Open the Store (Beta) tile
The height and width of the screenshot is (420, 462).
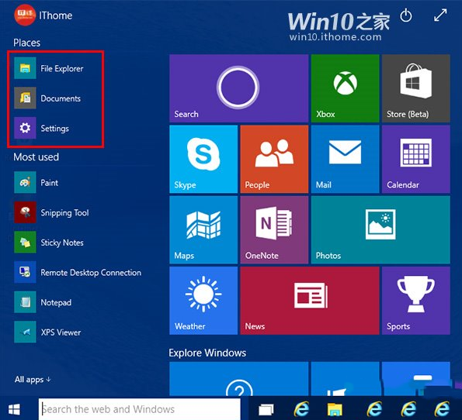[415, 88]
